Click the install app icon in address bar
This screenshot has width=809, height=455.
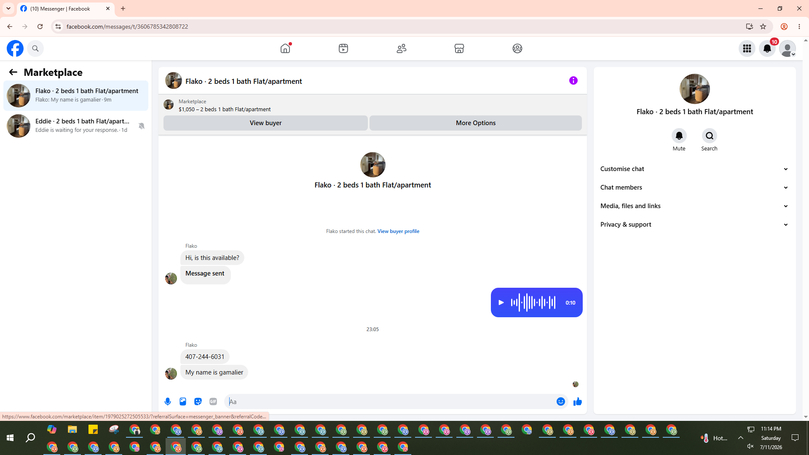point(750,27)
